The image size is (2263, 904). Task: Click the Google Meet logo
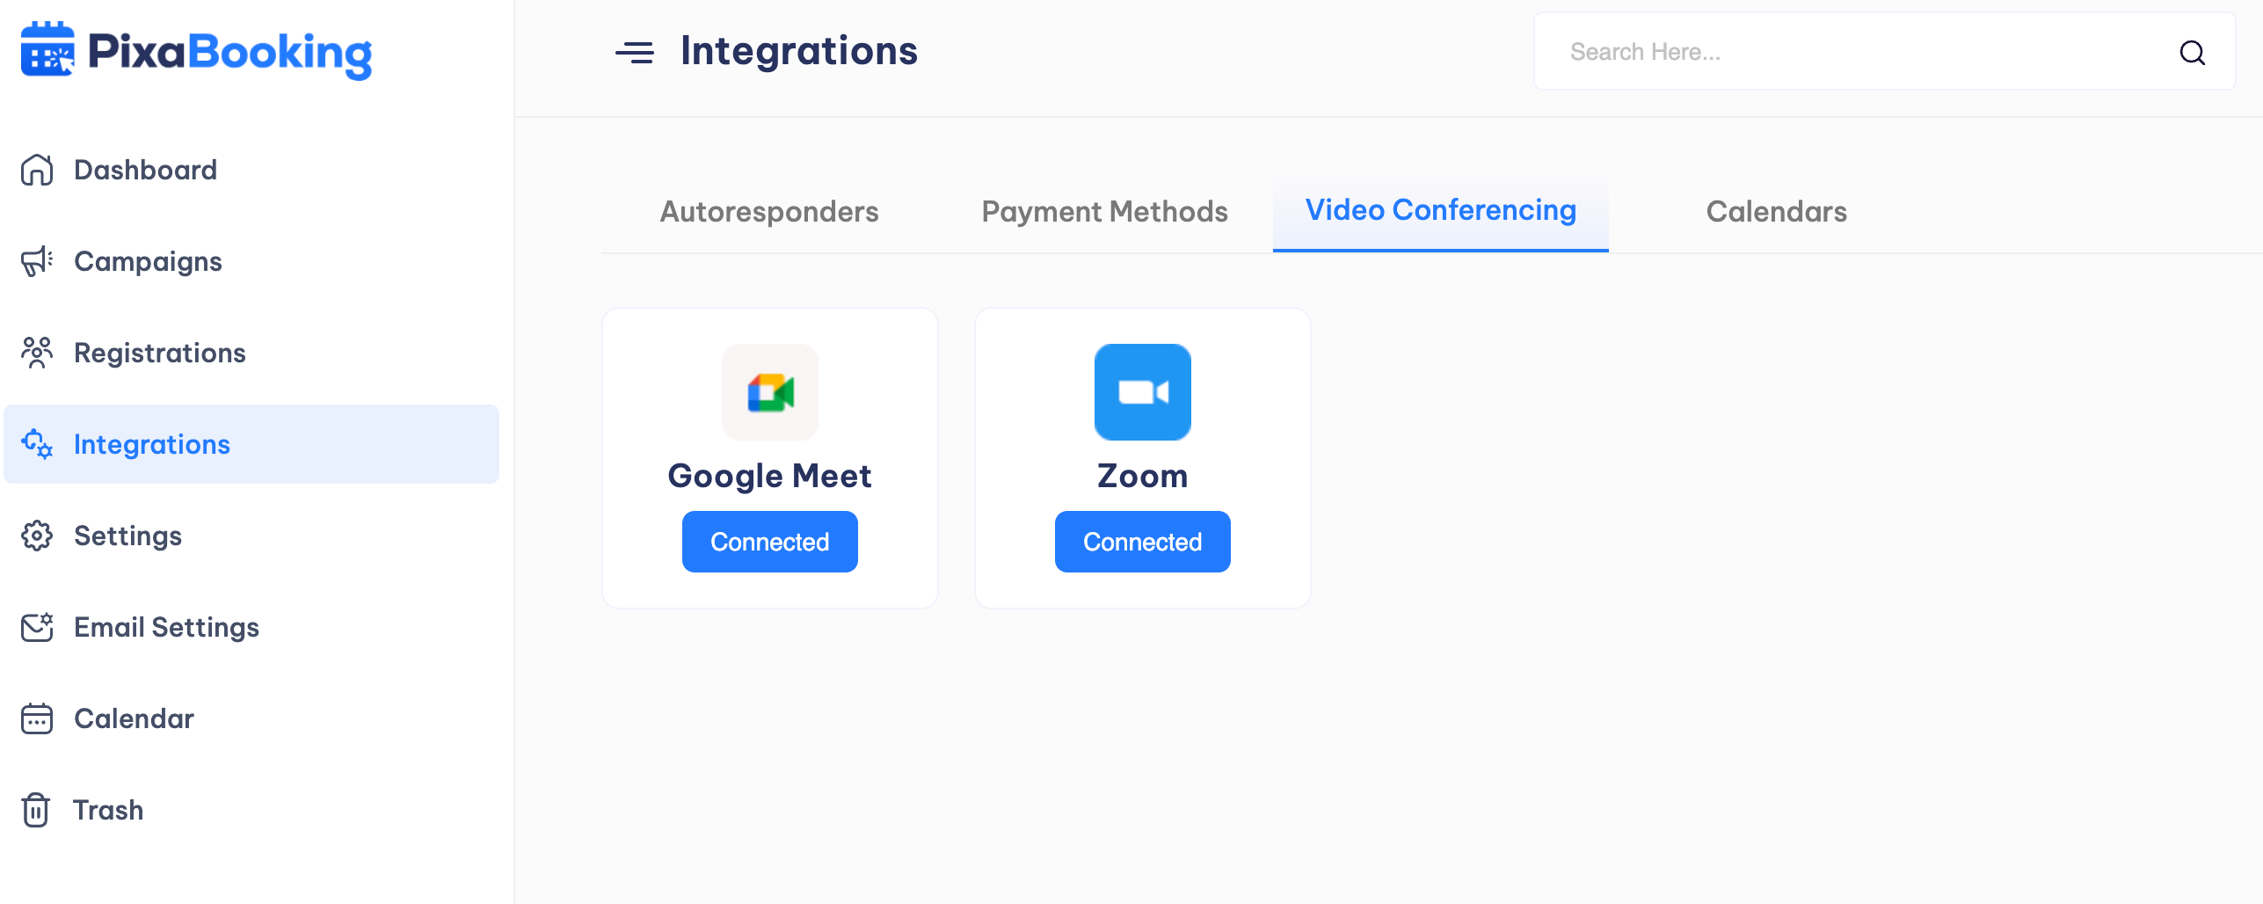click(770, 392)
